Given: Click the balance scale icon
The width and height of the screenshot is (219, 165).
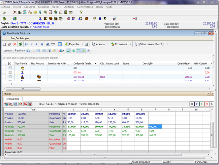Looking at the screenshot, I should (61, 19).
